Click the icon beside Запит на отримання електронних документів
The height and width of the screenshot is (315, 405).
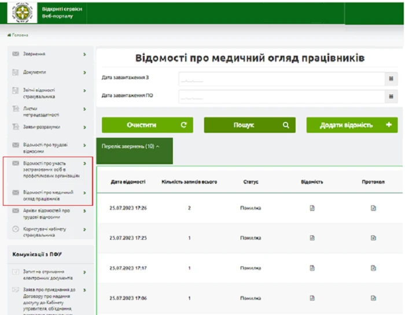[16, 272]
